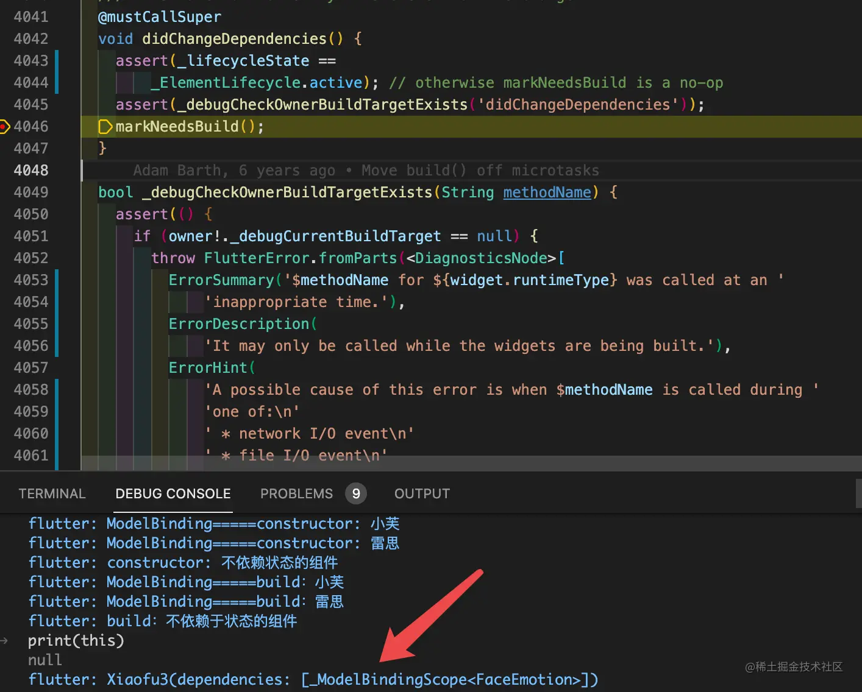Click console line ModelBinding build: 雷思
This screenshot has width=862, height=692.
(186, 602)
